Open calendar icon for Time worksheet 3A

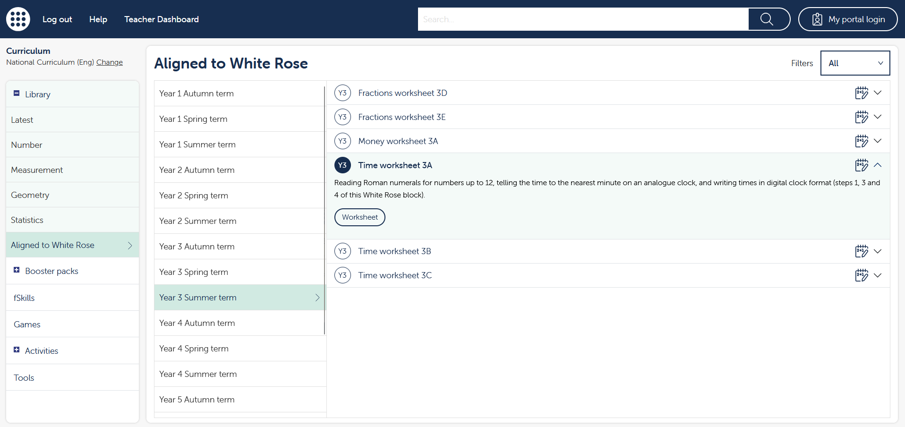862,165
